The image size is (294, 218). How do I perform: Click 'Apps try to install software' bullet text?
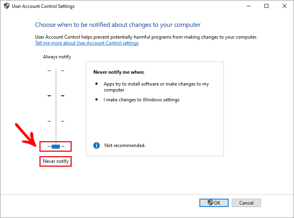click(156, 87)
